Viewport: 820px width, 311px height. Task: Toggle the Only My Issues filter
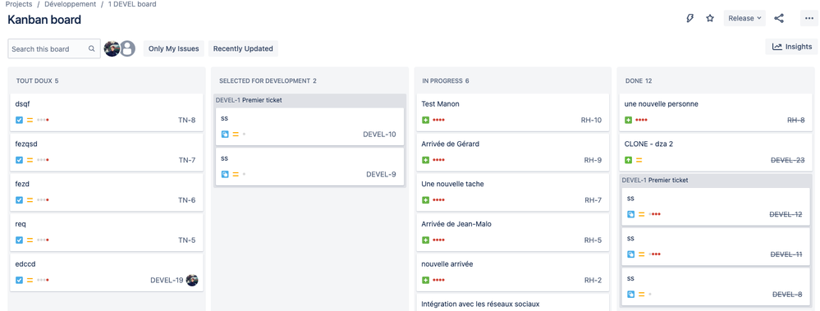[x=174, y=48]
